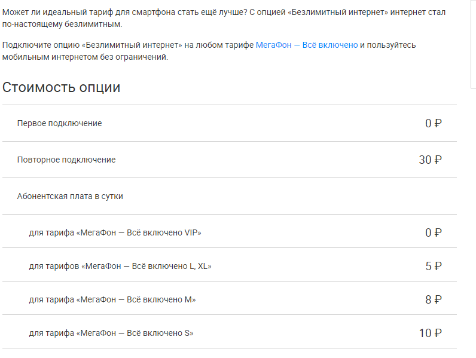Image resolution: width=476 pixels, height=358 pixels.
Task: Select the Первое подключение row label
Action: pyautogui.click(x=60, y=123)
